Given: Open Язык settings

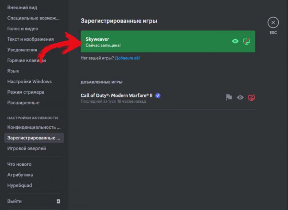Looking at the screenshot, I should coord(13,71).
